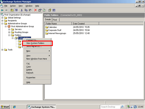The width and height of the screenshot is (145, 109).
Task: Select the Recipients tree item
Action: 12,21
